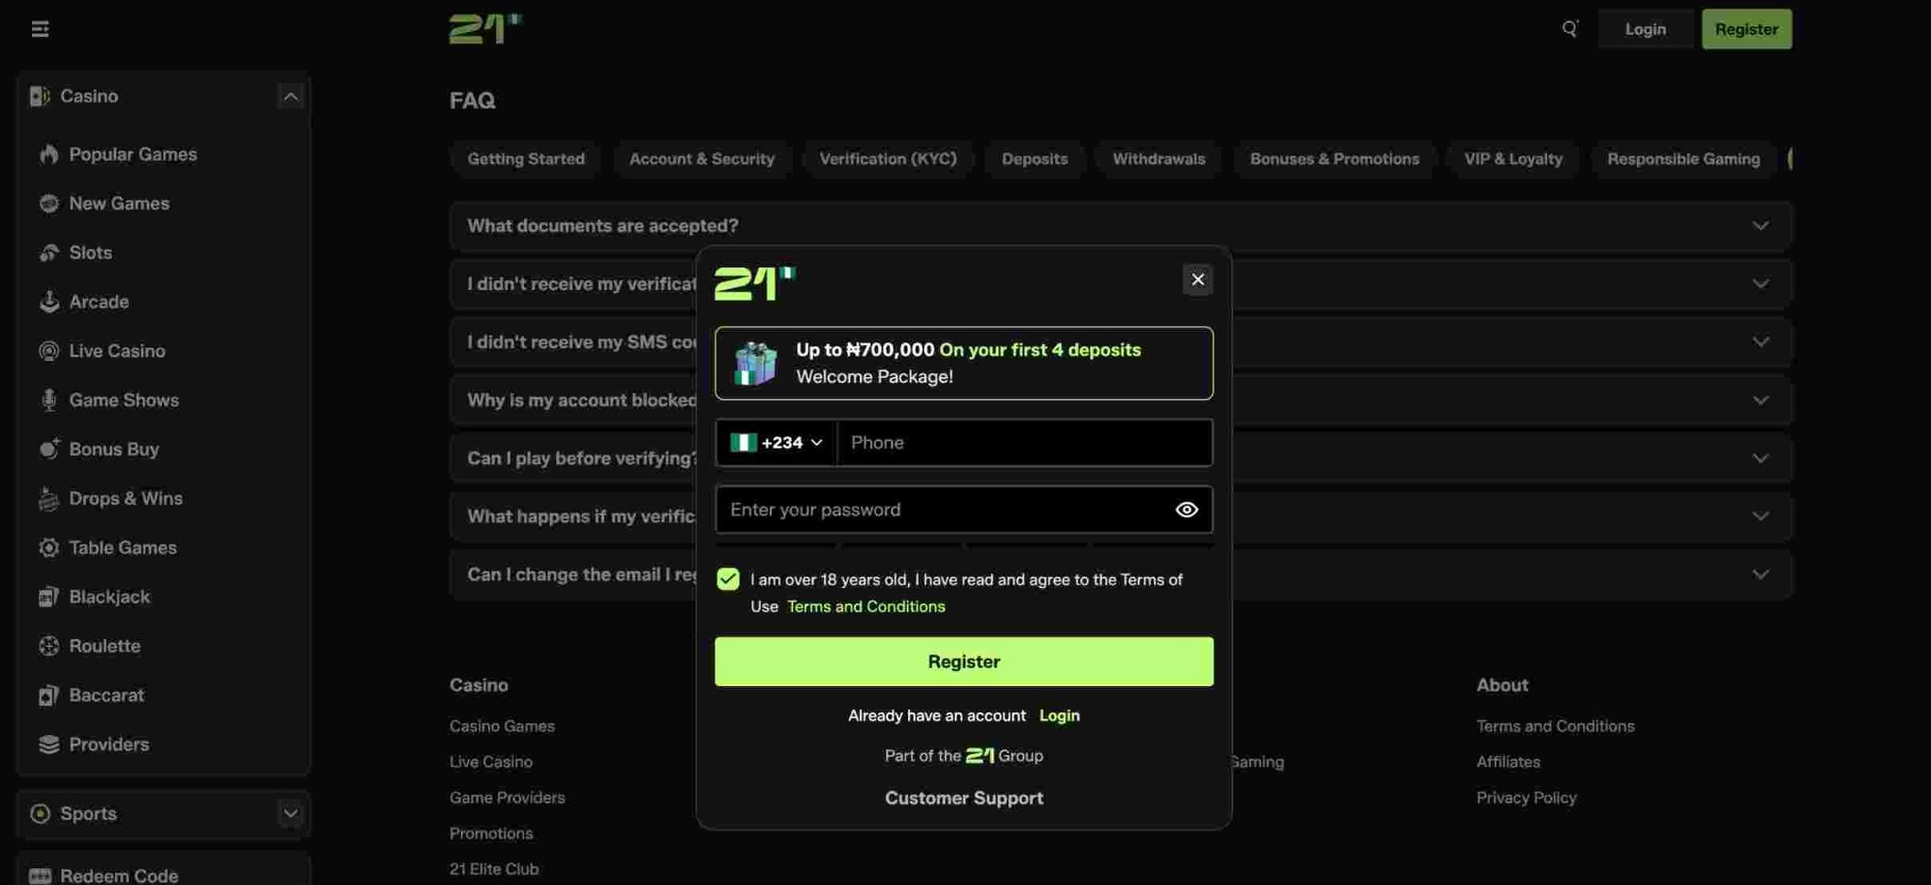Click the Providers stack icon
The height and width of the screenshot is (885, 1931).
point(49,745)
